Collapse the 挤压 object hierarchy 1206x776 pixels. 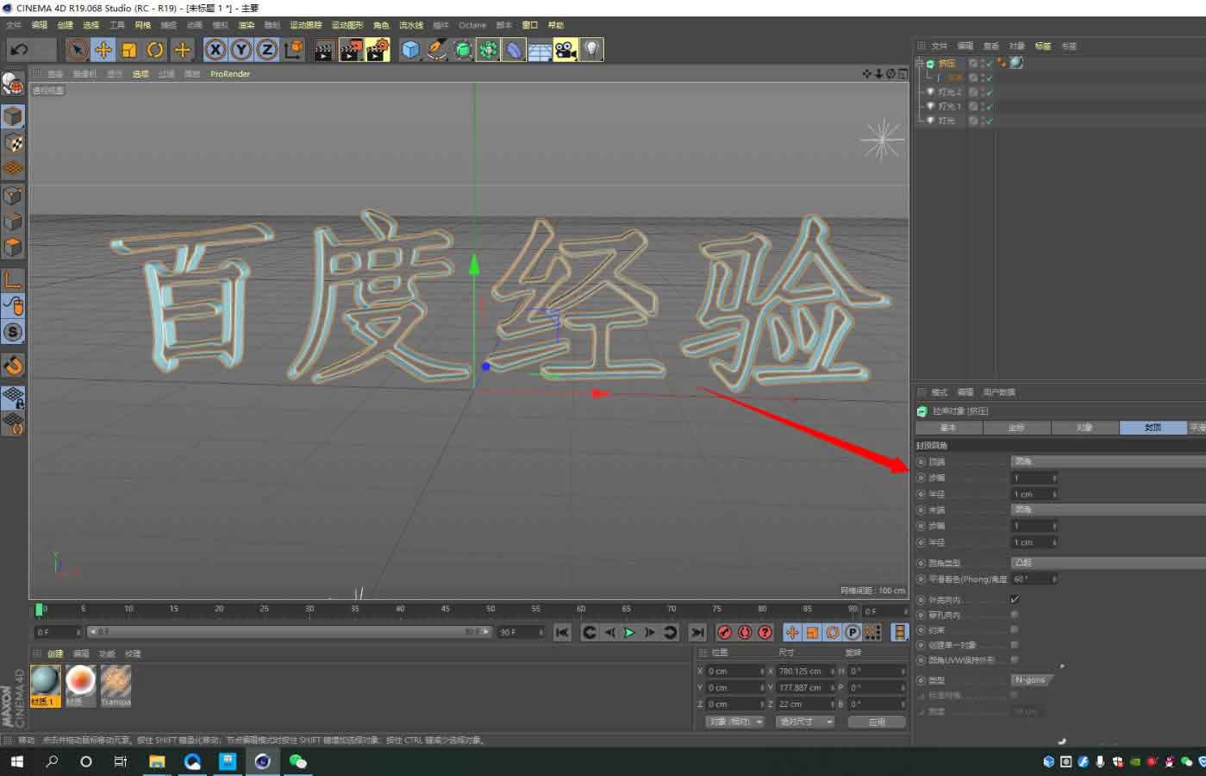pyautogui.click(x=922, y=62)
